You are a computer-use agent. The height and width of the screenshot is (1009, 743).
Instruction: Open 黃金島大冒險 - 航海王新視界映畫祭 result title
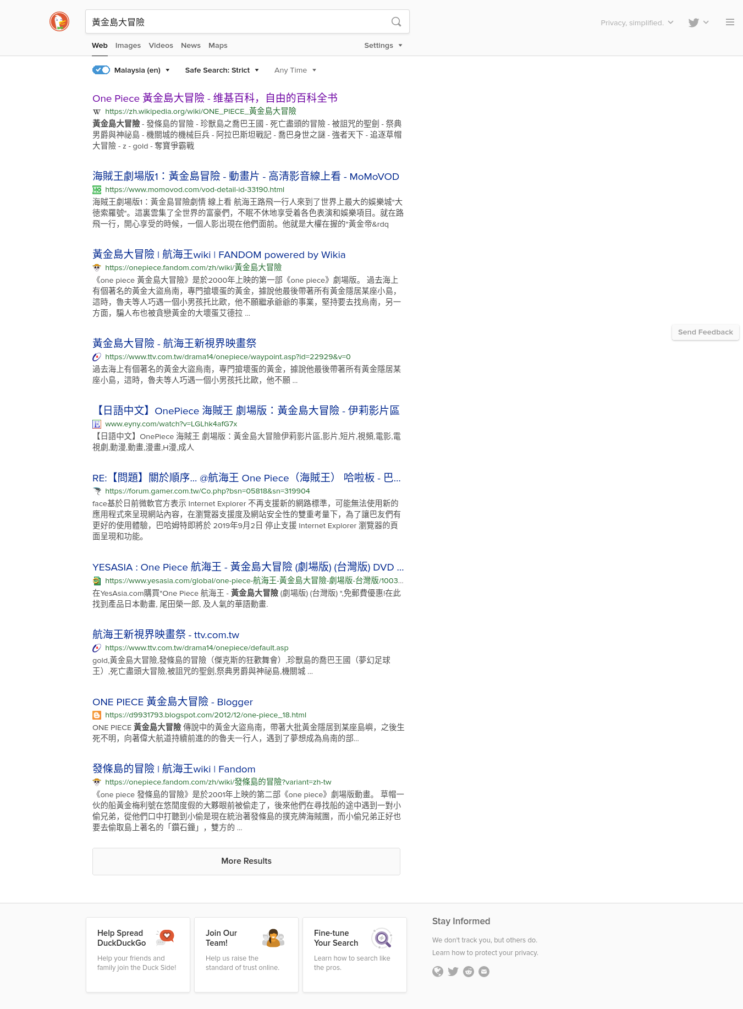(174, 344)
